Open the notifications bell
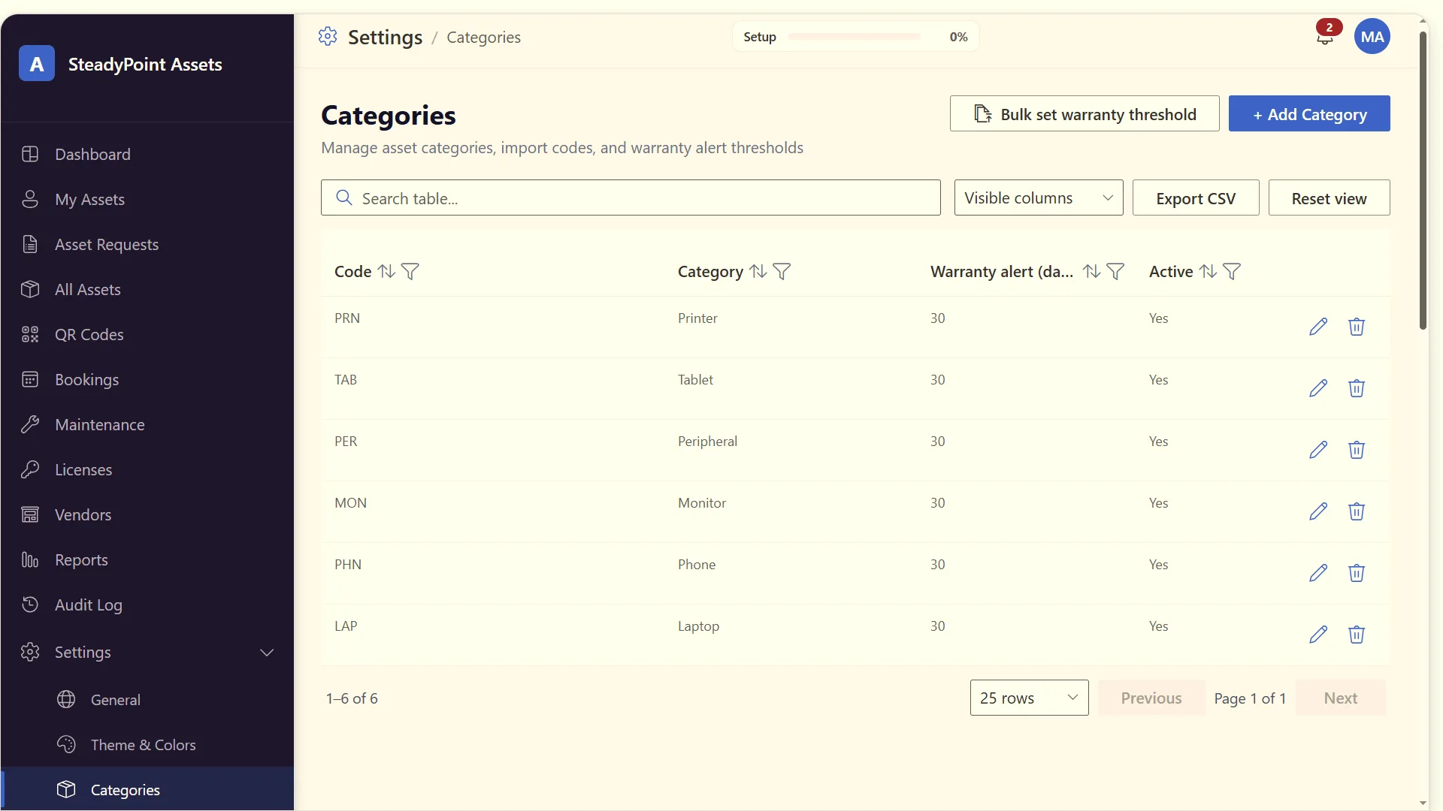 (x=1325, y=37)
